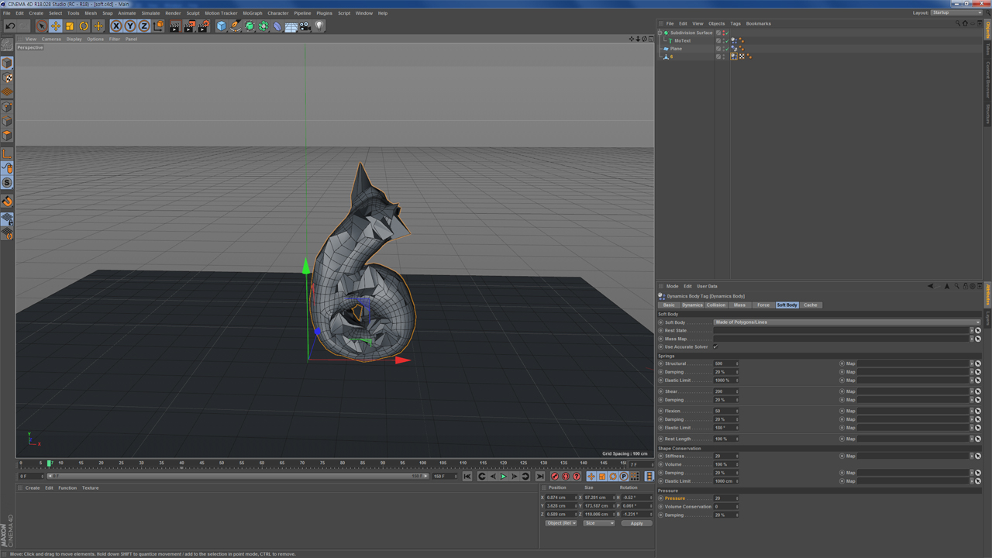Toggle Plane object enable checkmark
This screenshot has height=558, width=992.
coord(725,49)
